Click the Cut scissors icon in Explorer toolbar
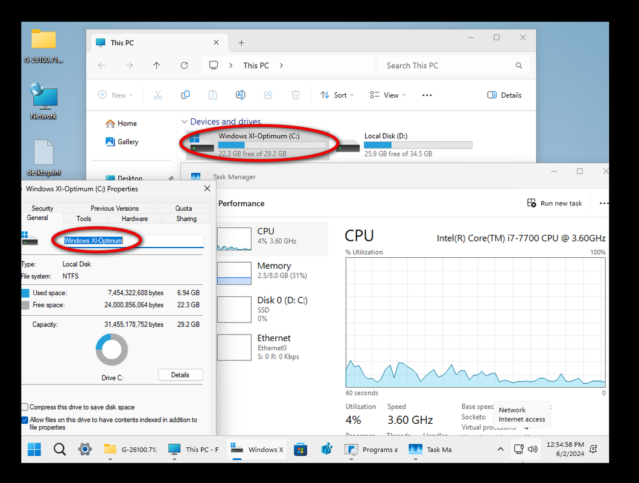 157,95
